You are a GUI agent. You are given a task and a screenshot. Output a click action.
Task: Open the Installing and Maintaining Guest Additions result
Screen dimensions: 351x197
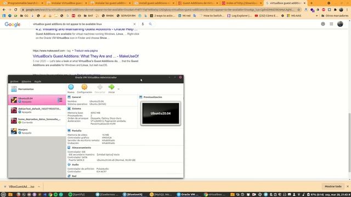tap(87, 29)
